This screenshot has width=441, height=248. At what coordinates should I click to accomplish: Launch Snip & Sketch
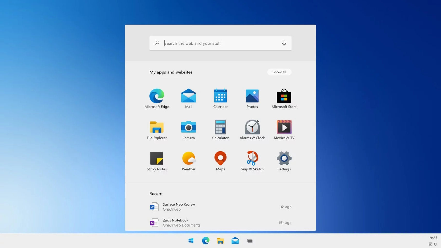[252, 160]
